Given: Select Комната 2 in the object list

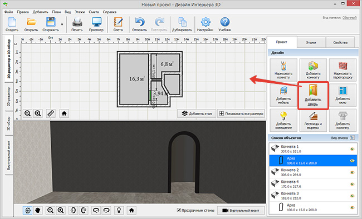Looking at the screenshot, I should [313, 172].
